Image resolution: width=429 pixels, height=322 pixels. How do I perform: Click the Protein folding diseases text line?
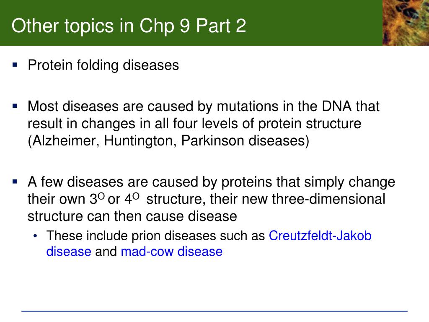click(x=103, y=65)
